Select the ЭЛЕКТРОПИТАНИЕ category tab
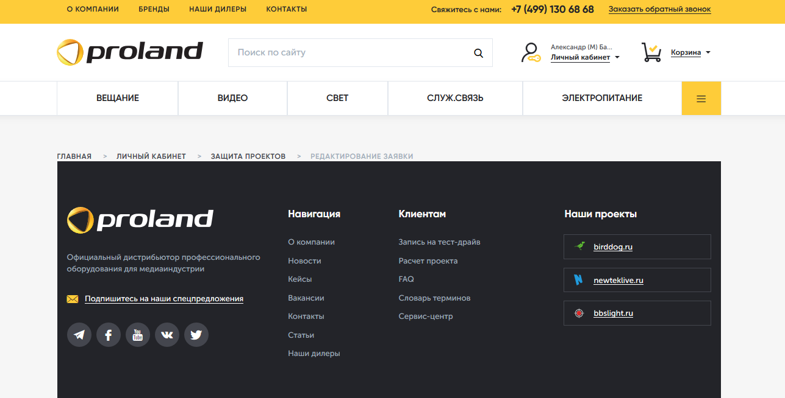Viewport: 785px width, 398px height. coord(601,99)
